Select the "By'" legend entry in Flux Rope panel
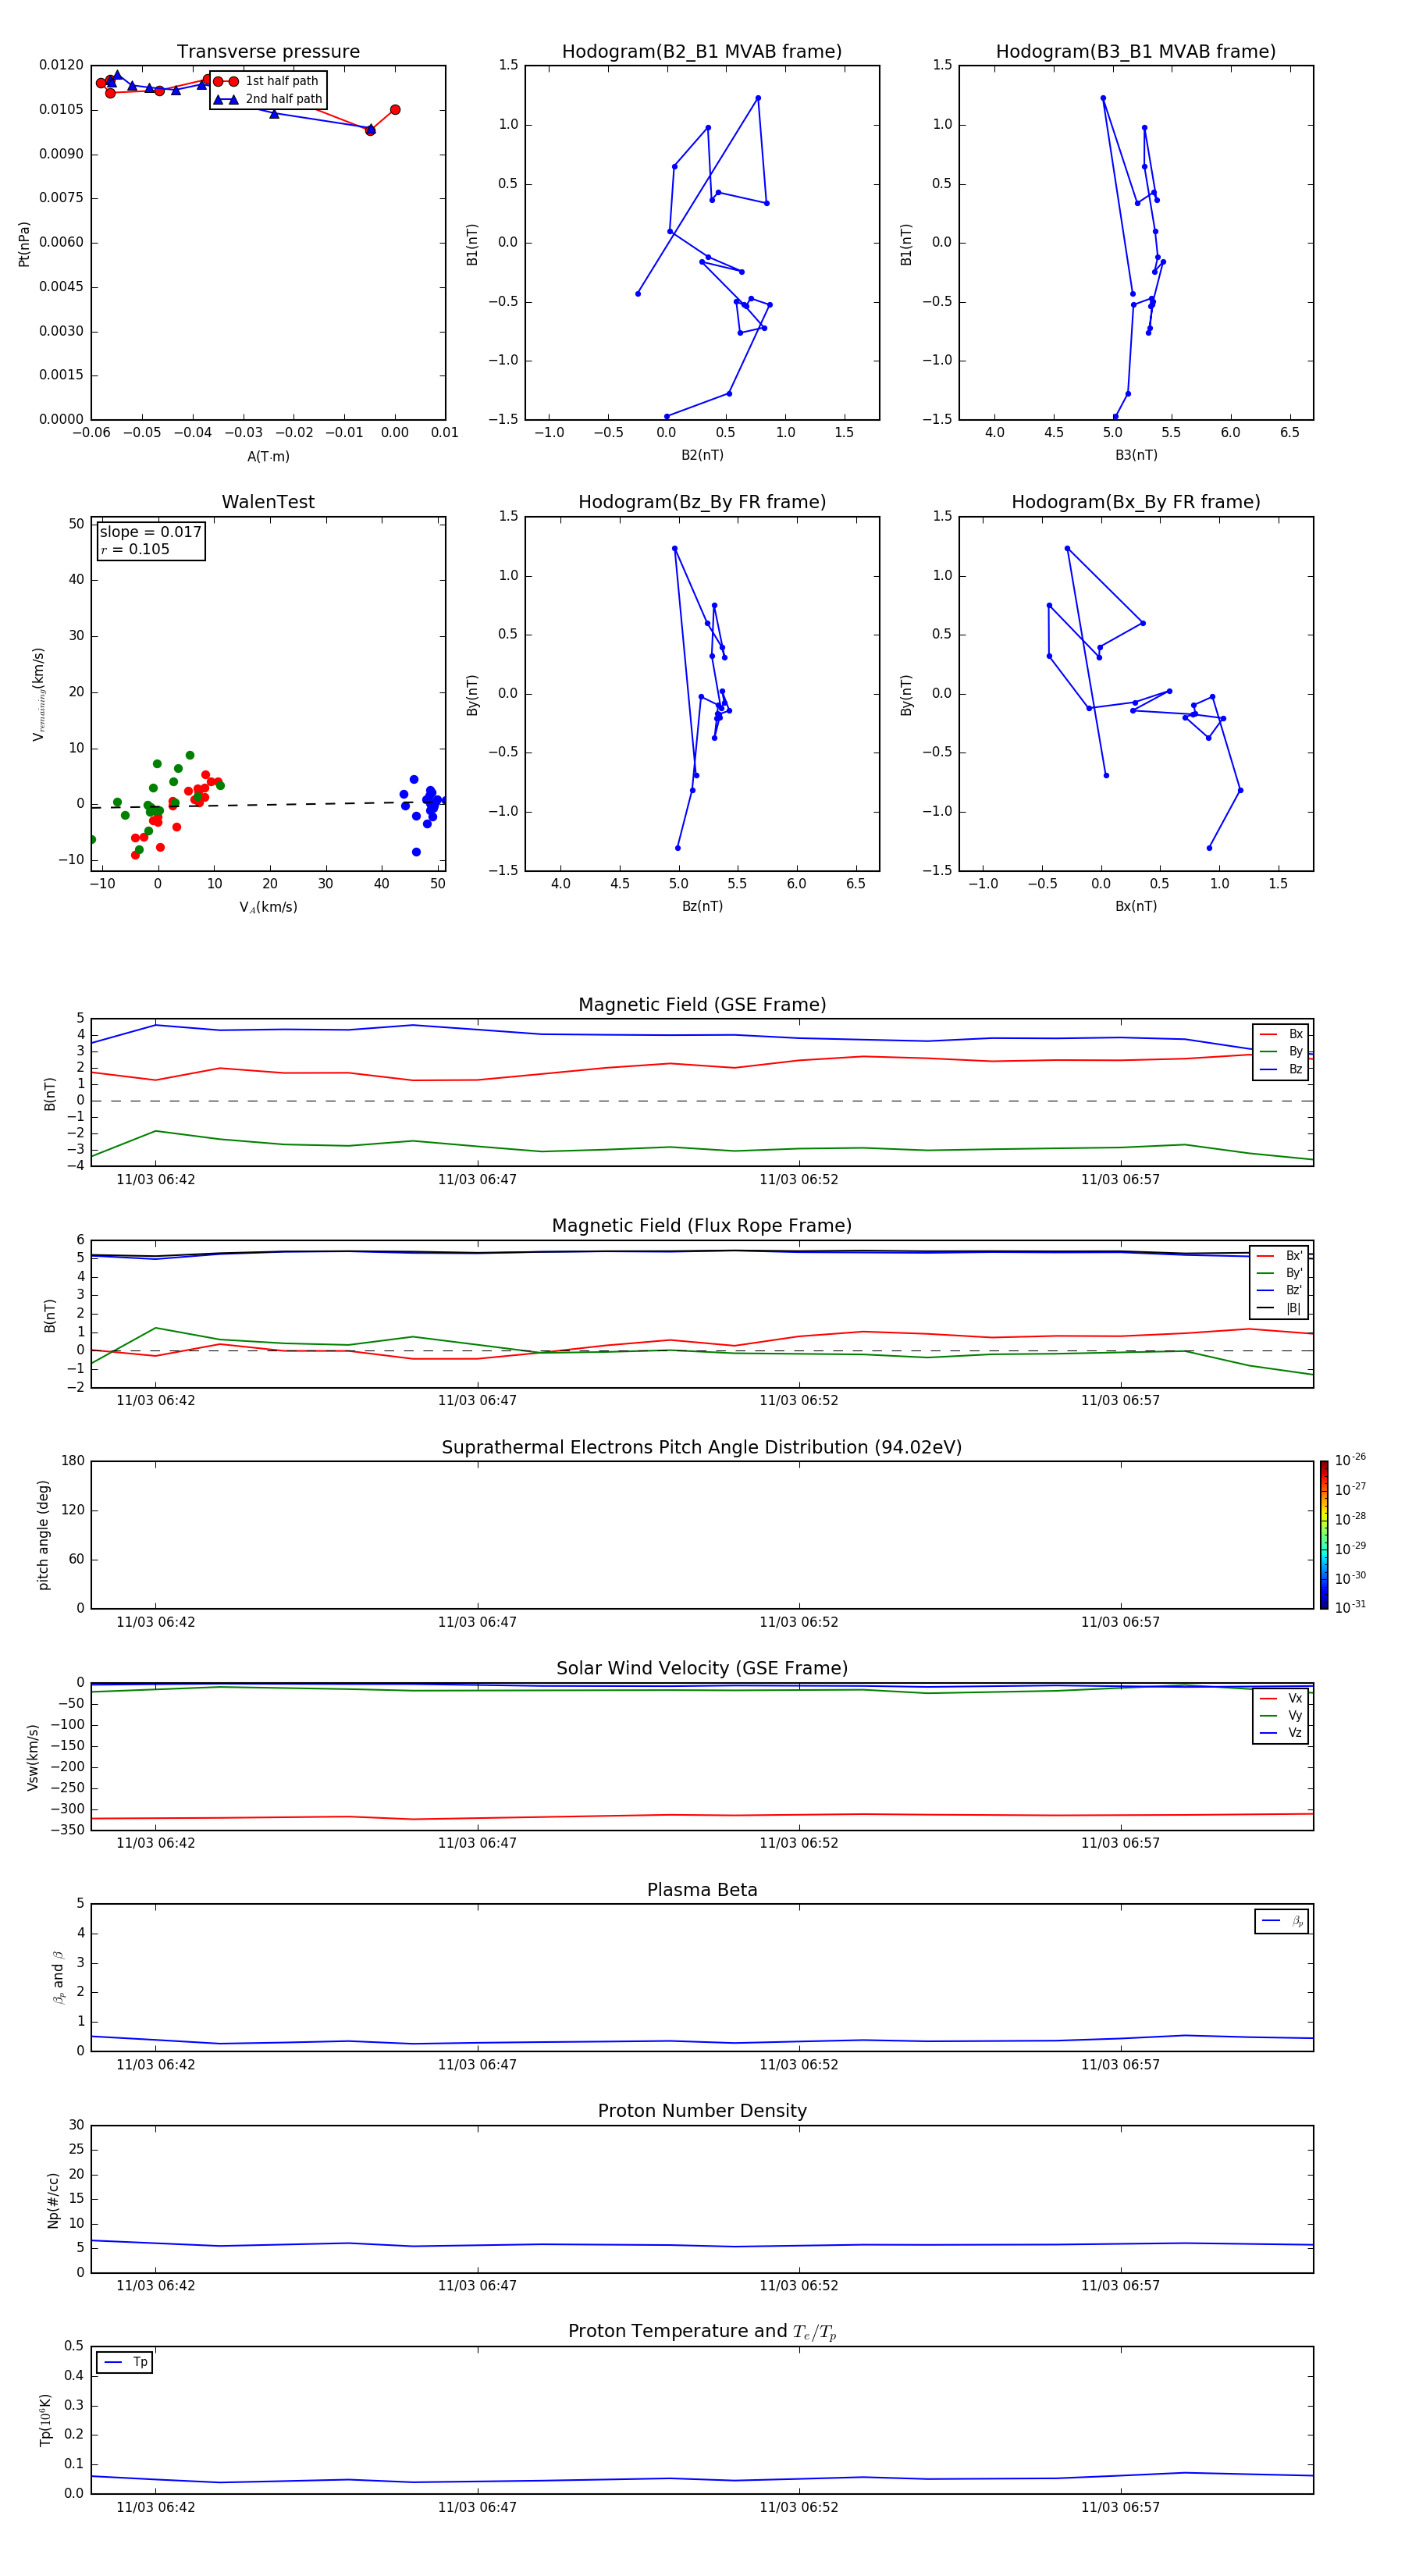The image size is (1405, 2576). 1280,1274
